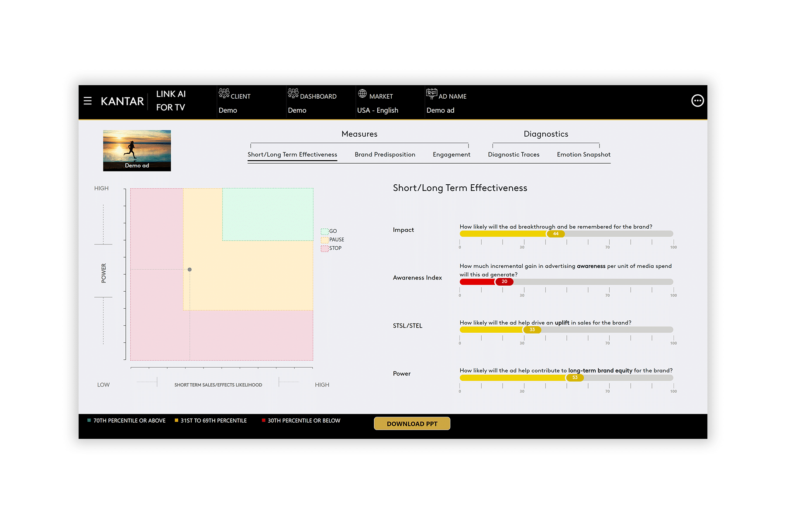Open the hamburger navigation menu

point(88,100)
